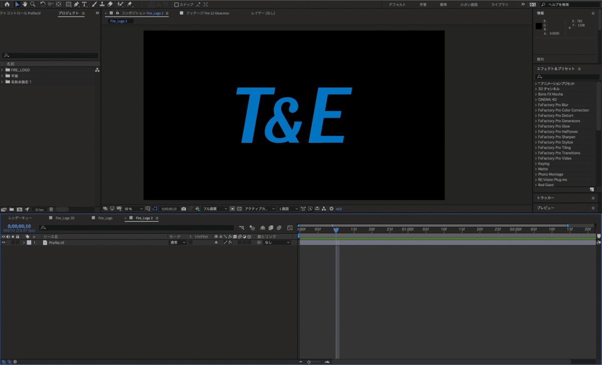Viewport: 602px width, 365px height.
Task: Switch to the Fire_Logo 2D timeline tab
Action: 65,218
